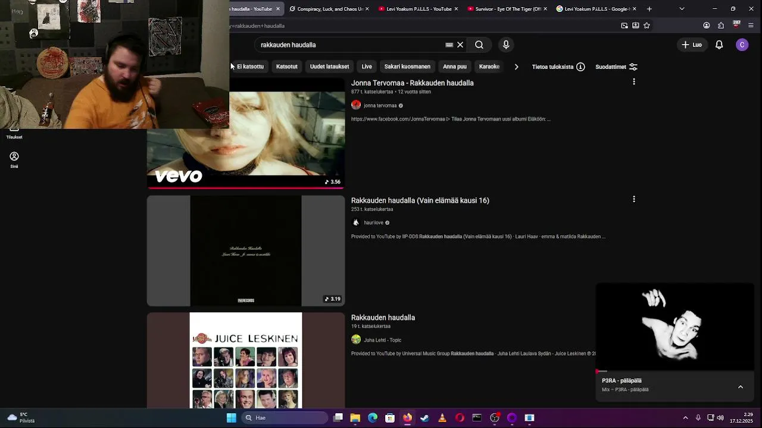Seek the miniplayer progress bar
762x428 pixels.
(675, 372)
